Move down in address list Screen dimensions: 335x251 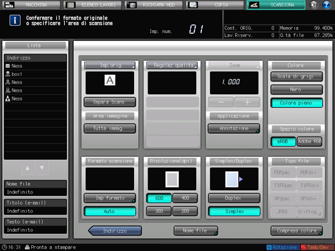tap(42, 168)
